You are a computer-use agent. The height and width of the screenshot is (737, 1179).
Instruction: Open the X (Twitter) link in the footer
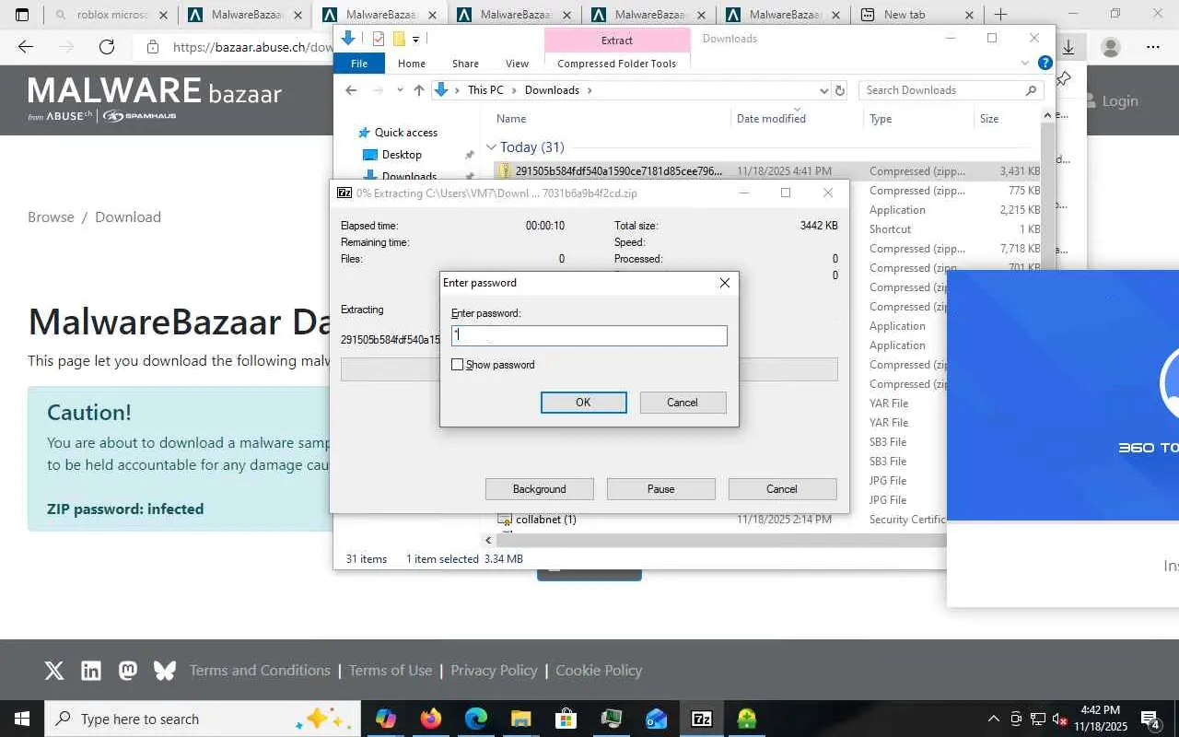coord(54,671)
